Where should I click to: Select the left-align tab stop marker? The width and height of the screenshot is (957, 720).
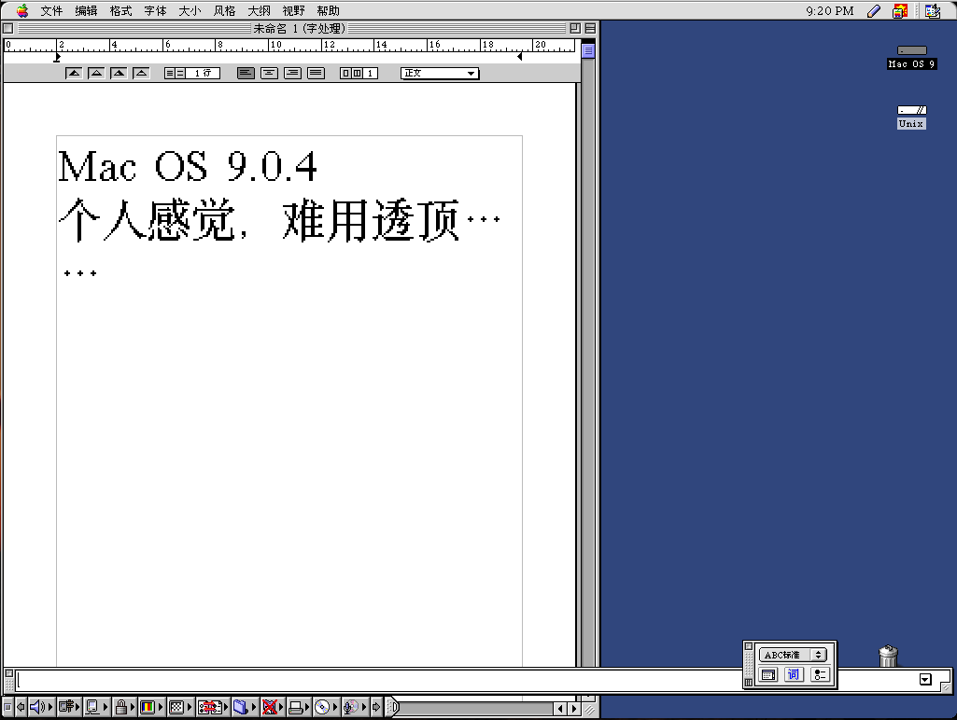point(74,73)
